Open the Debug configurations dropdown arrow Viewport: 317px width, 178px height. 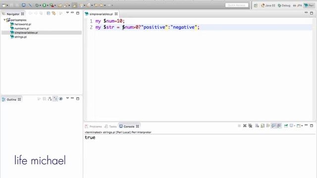[x=40, y=5]
